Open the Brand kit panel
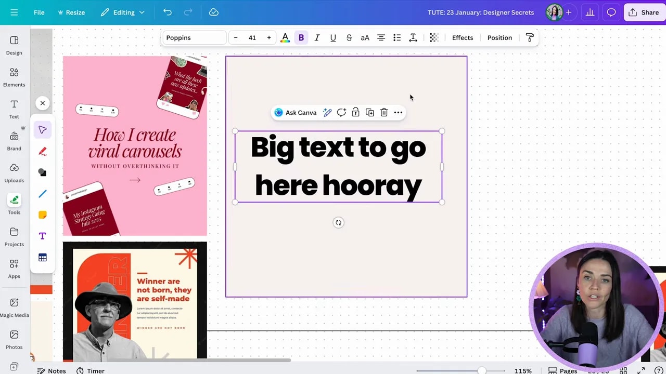Viewport: 666px width, 374px height. tap(14, 140)
